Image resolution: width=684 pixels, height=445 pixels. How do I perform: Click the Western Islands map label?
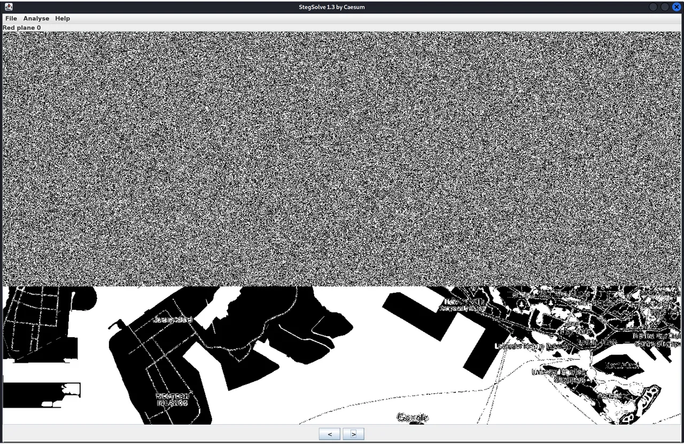click(x=172, y=399)
